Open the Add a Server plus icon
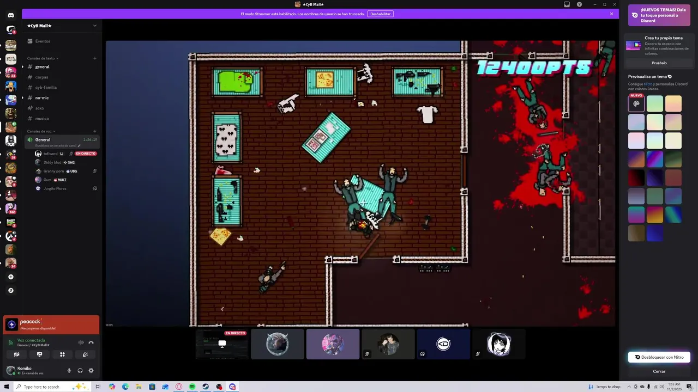The width and height of the screenshot is (698, 392). pyautogui.click(x=10, y=277)
